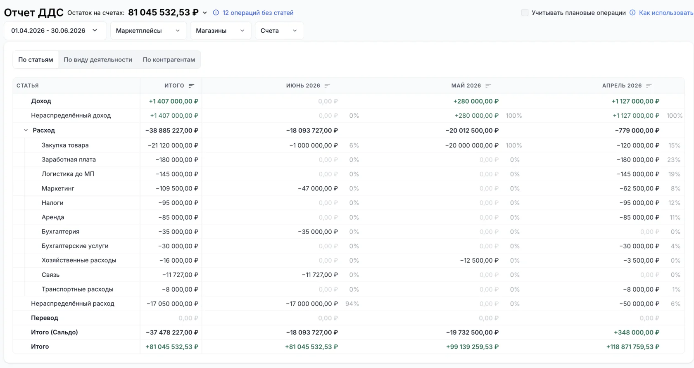694x368 pixels.
Task: Collapse the Расход row group
Action: pos(26,130)
